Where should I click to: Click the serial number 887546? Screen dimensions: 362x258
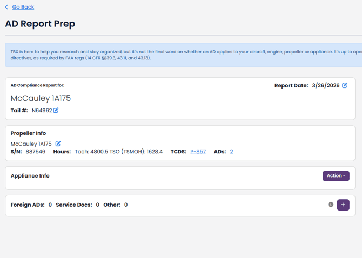tap(36, 152)
